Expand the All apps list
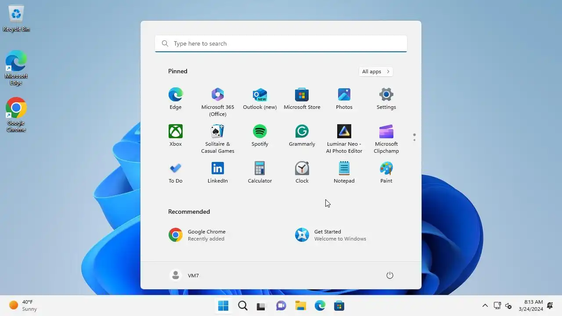562x316 pixels. (376, 72)
